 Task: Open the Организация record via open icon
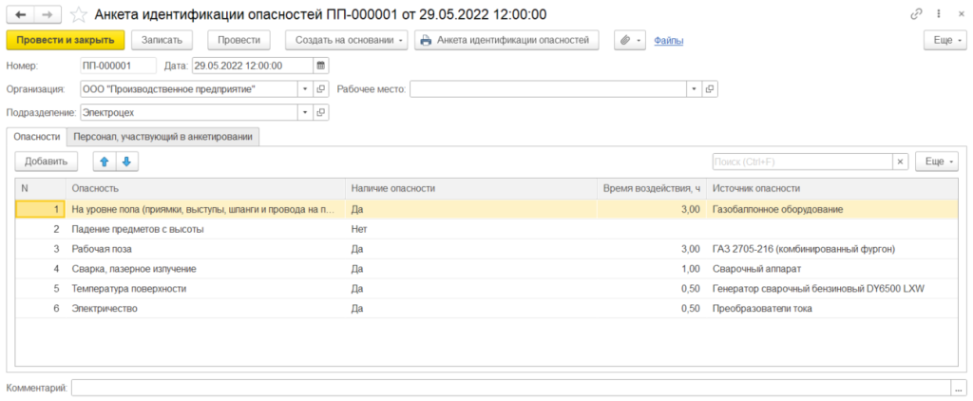(321, 89)
